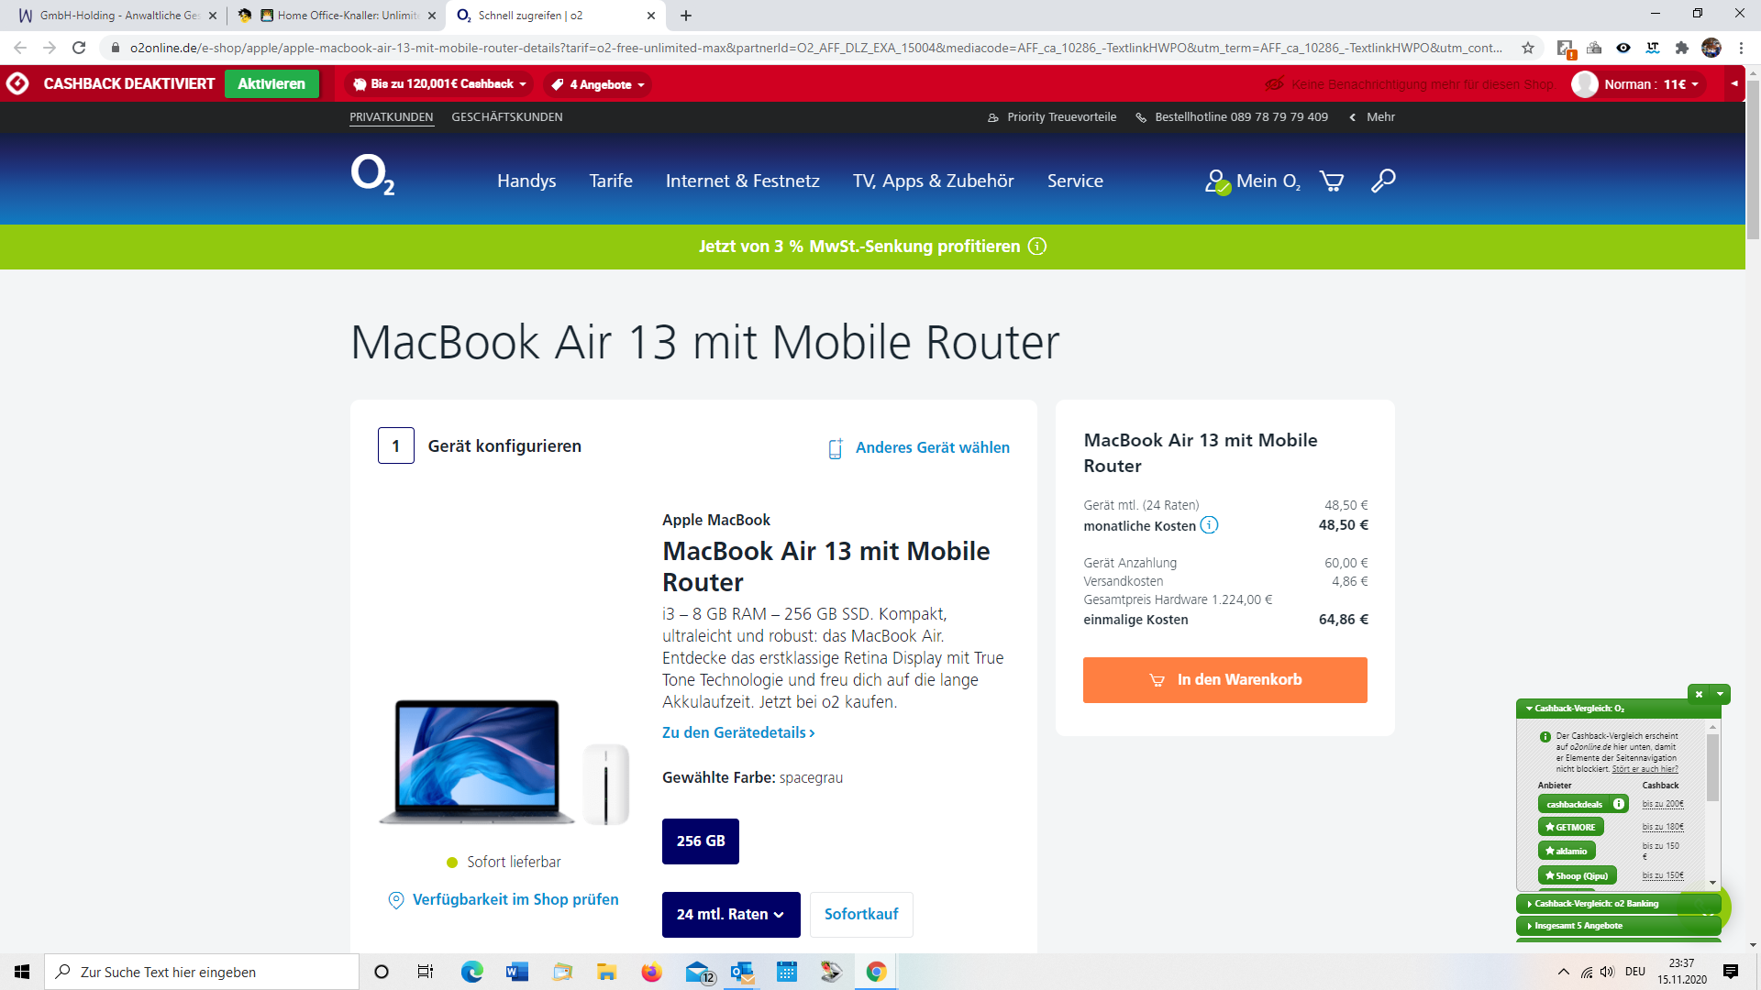The image size is (1761, 990).
Task: Open Chrome three-dot menu
Action: [x=1741, y=48]
